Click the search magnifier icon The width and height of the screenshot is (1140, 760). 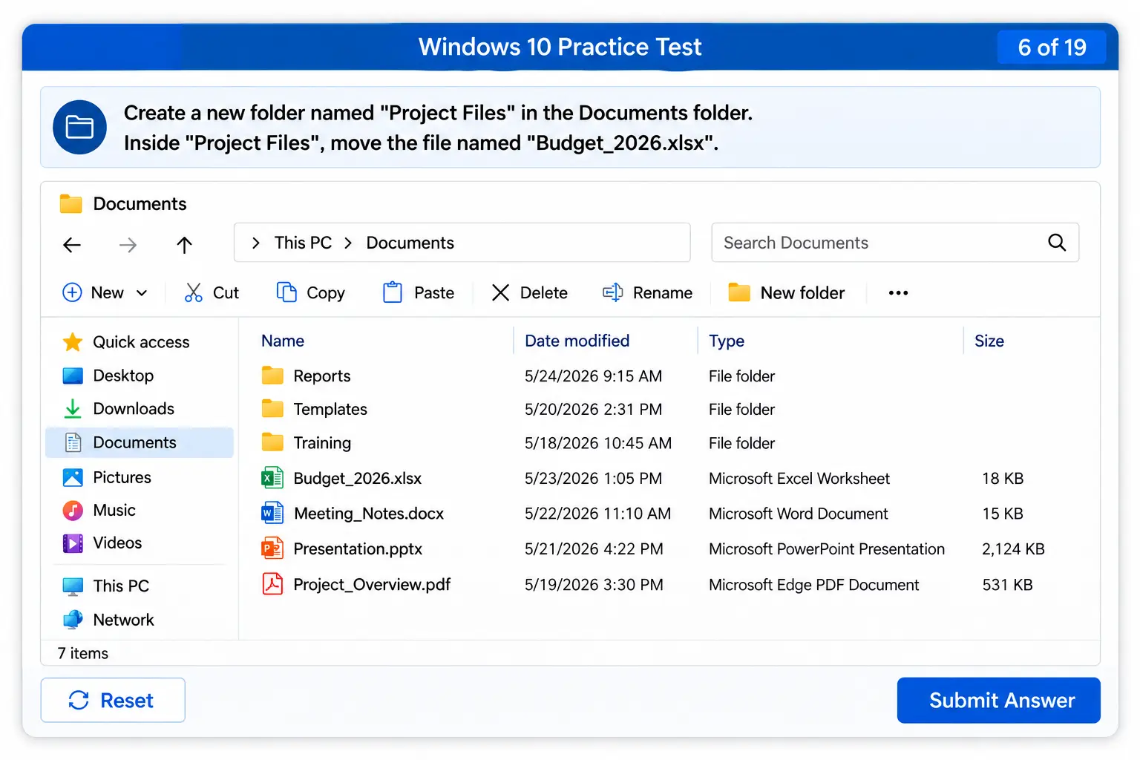(1057, 243)
